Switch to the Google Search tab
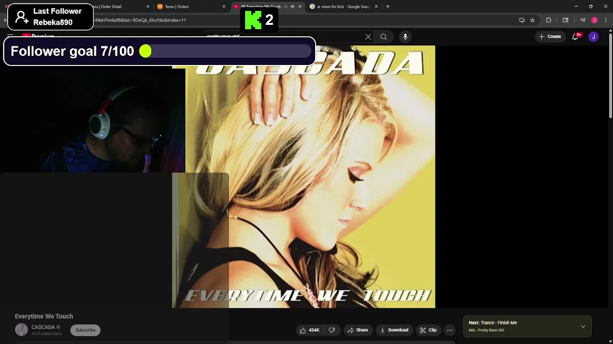Screen dimensions: 613x344 point(342,7)
